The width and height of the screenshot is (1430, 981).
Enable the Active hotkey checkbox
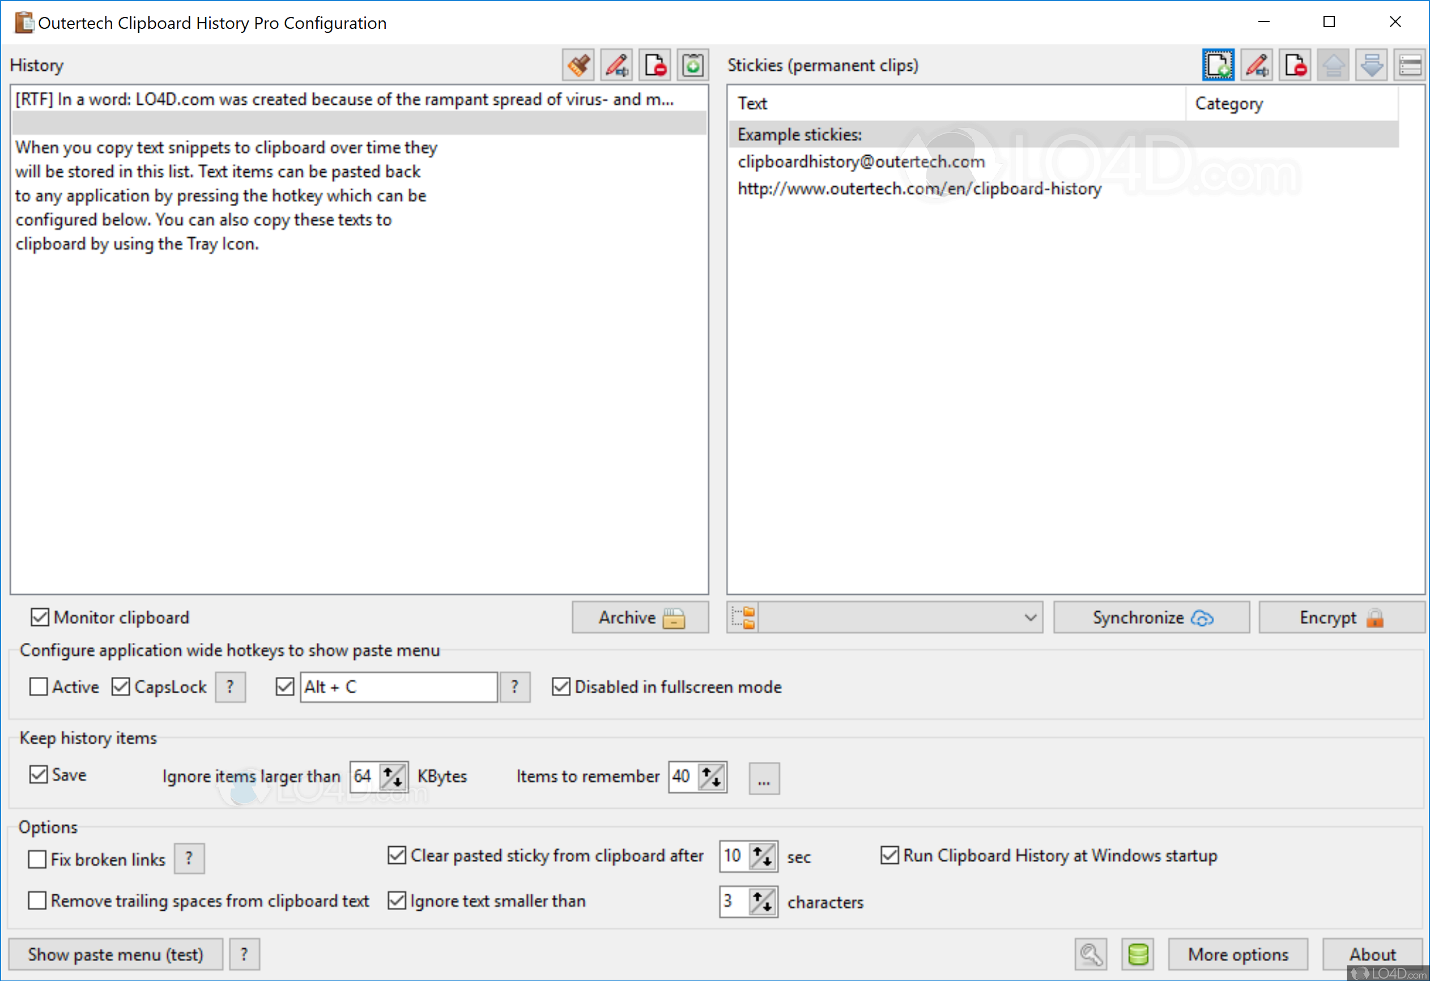coord(39,686)
